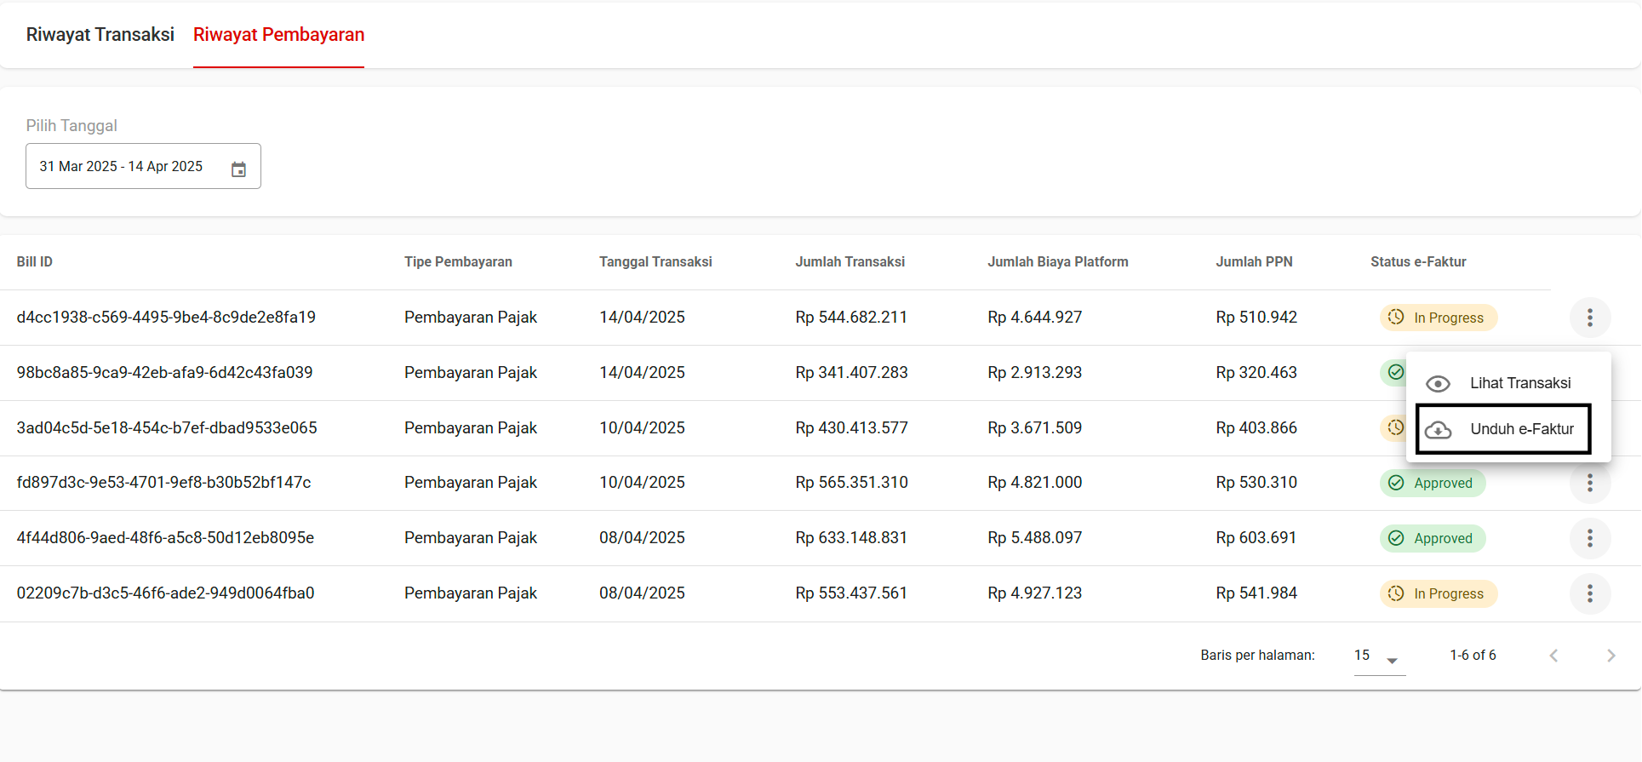
Task: Click Approved status on 4f44d806 row
Action: point(1433,538)
